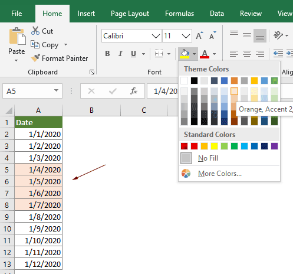
Task: Select the Format Painter brush
Action: coord(35,58)
